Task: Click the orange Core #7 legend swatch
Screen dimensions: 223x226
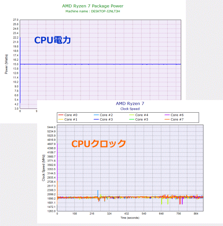Action: (x=167, y=119)
